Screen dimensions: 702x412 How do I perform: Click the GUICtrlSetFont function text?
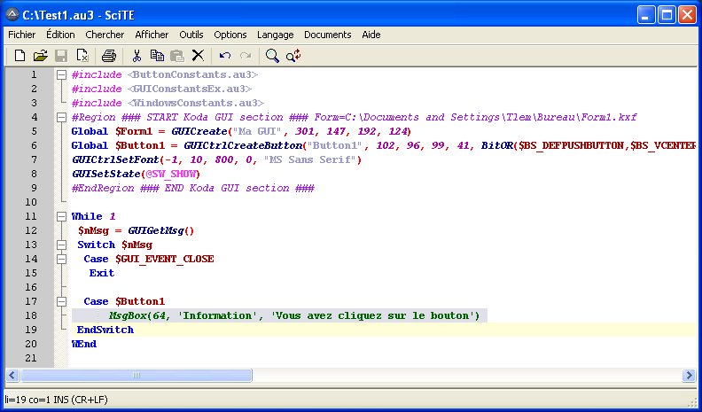(x=115, y=159)
